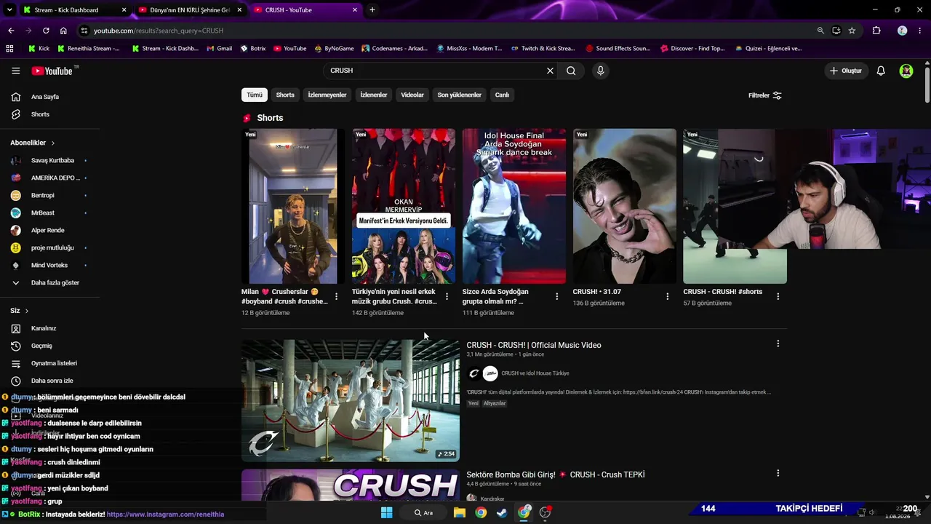Open the Kick bookmark
The image size is (931, 524).
tap(39, 49)
